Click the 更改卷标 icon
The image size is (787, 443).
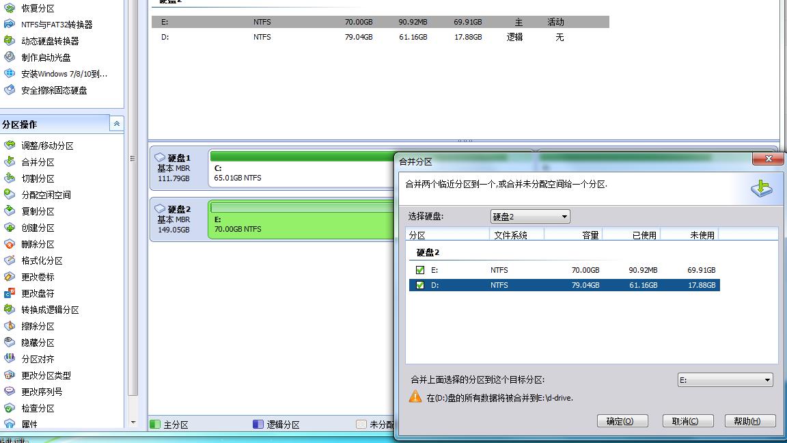pos(10,277)
